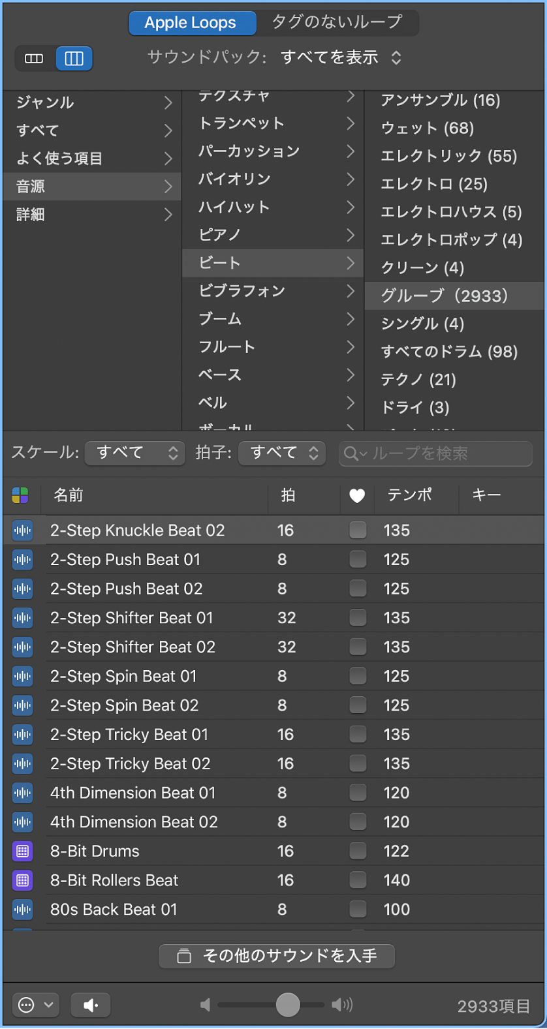The width and height of the screenshot is (547, 1029).
Task: Click audio loop icon for 2-Step Tricky Beat 01
Action: (22, 734)
